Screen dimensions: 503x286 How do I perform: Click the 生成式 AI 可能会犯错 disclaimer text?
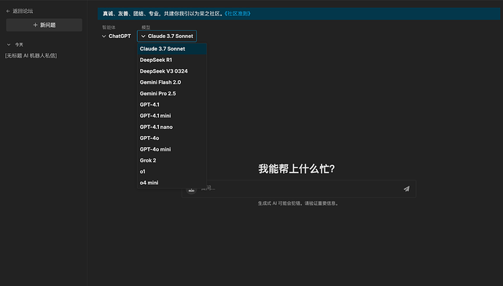298,203
